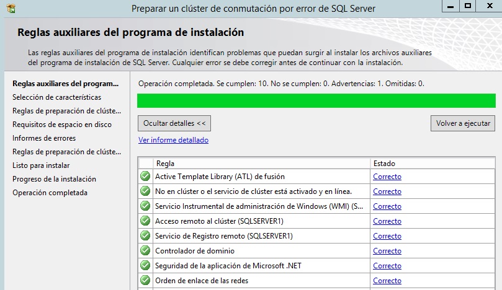The width and height of the screenshot is (502, 290).
Task: Click the Operación completada summary text
Action: click(281, 84)
